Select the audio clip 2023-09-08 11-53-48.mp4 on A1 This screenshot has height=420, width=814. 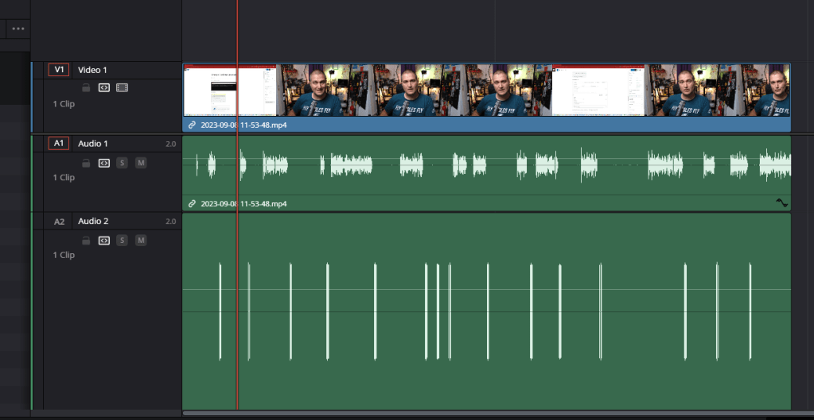pyautogui.click(x=486, y=173)
